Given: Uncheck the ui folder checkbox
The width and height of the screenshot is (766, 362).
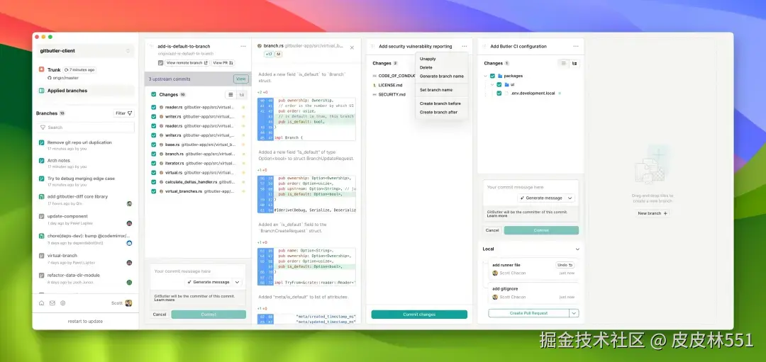Looking at the screenshot, I should coord(499,84).
